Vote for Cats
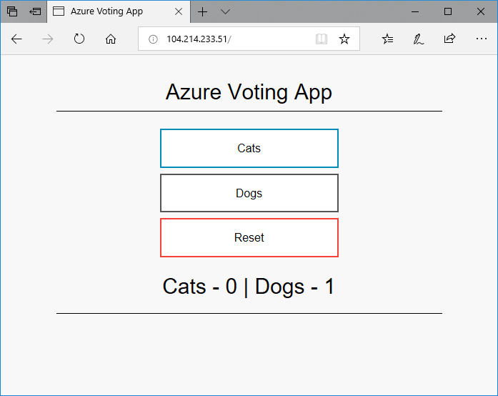This screenshot has height=396, width=498. 249,148
